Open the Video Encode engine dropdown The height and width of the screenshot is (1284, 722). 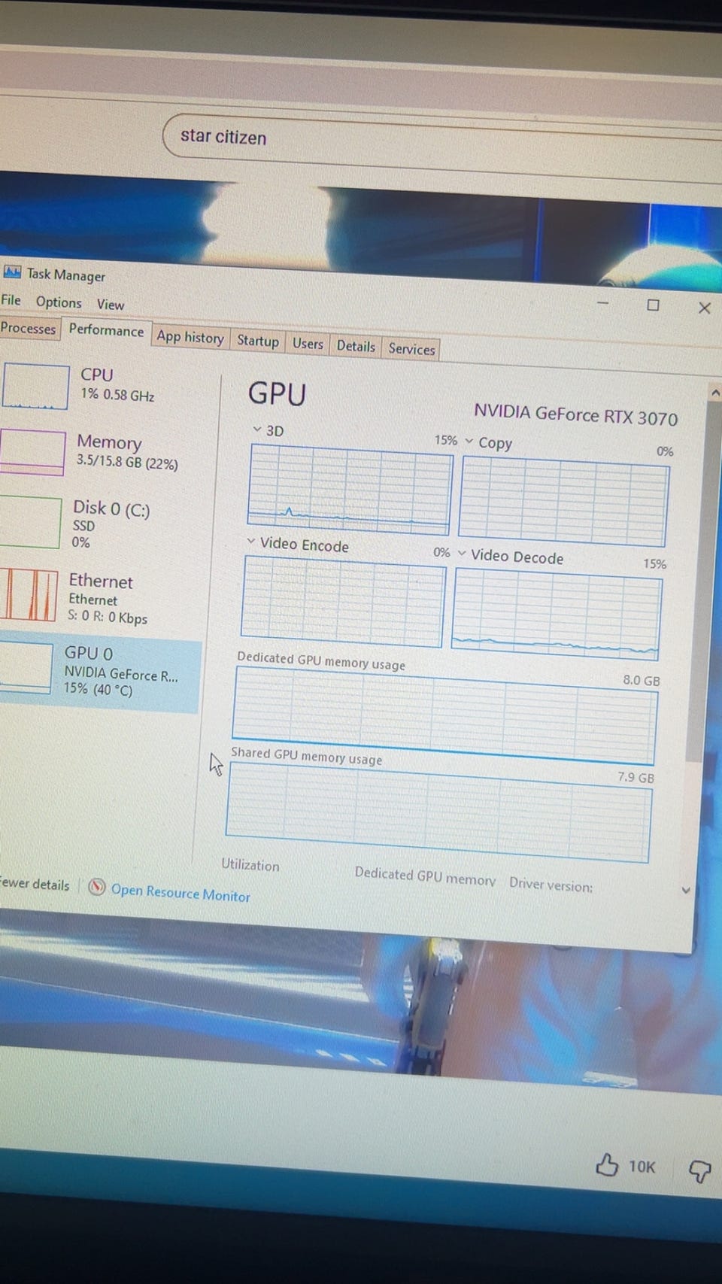[x=251, y=542]
